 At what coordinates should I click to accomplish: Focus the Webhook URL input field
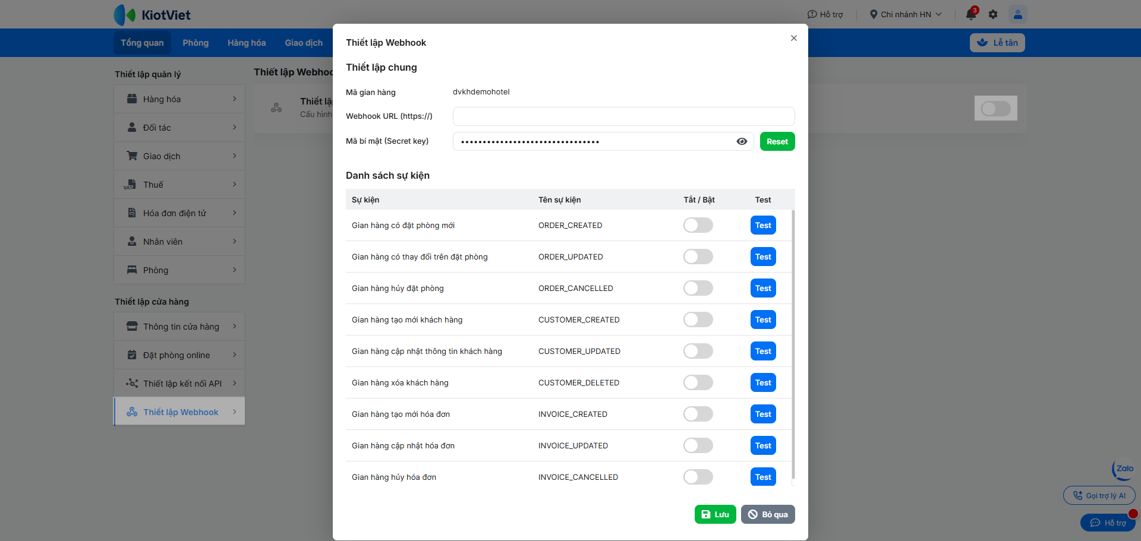(624, 116)
